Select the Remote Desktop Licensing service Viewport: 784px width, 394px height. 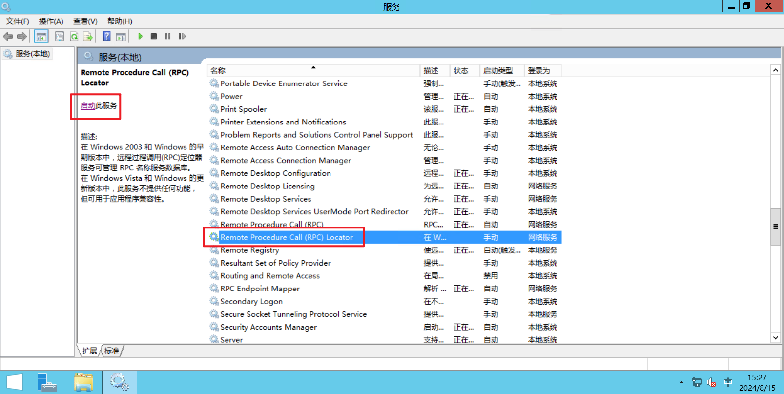click(385, 186)
